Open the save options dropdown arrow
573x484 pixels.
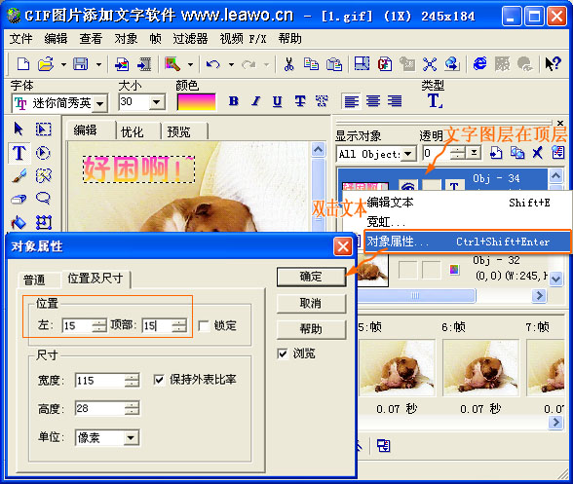[x=98, y=64]
